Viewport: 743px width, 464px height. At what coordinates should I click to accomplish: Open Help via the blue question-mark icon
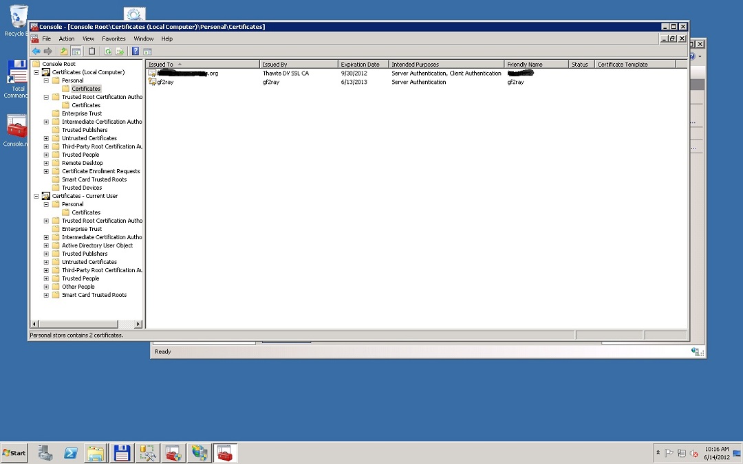tap(136, 52)
